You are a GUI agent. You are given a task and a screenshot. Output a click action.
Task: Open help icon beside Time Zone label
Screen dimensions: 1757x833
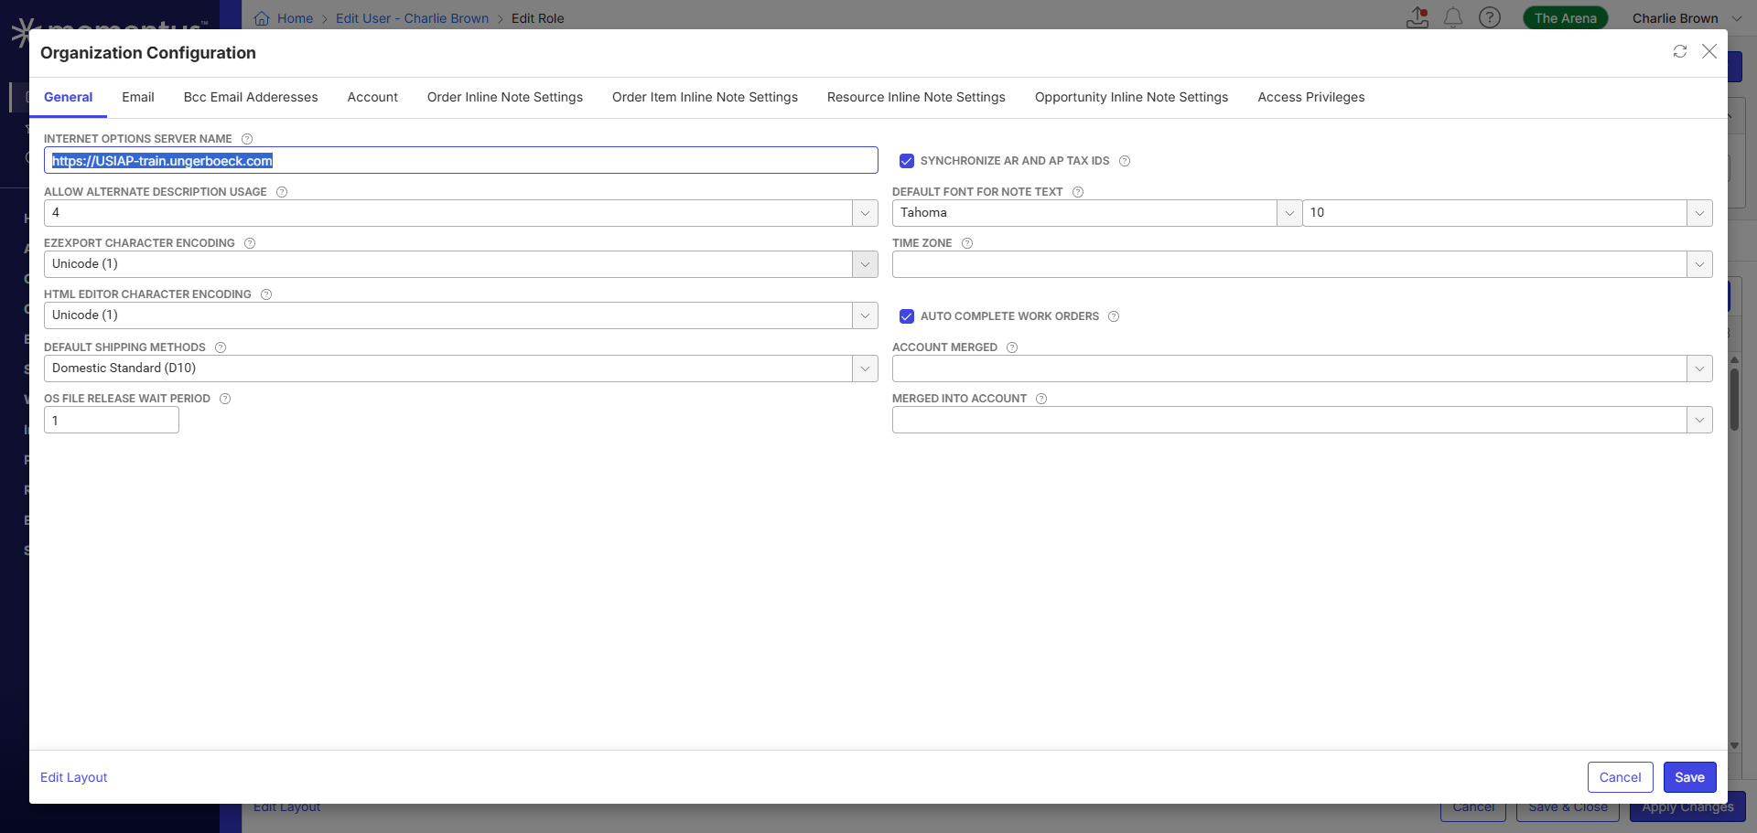pos(967,243)
